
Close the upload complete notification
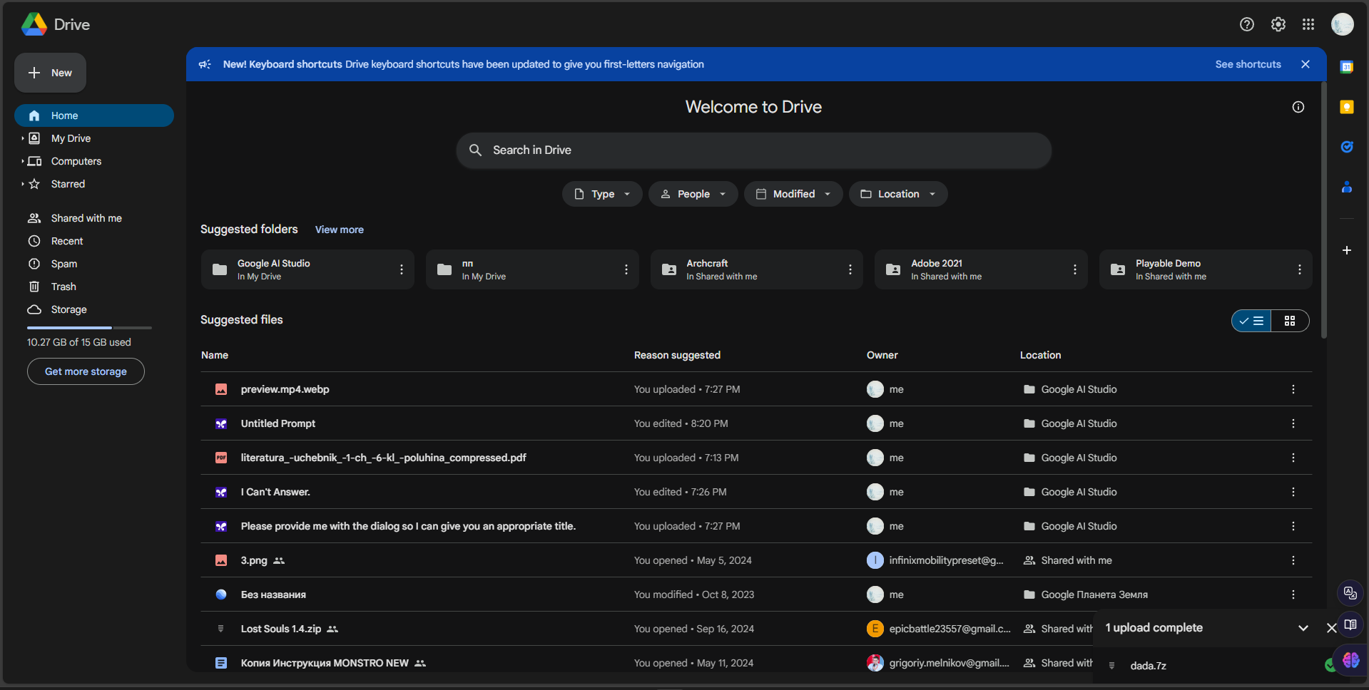(1331, 628)
